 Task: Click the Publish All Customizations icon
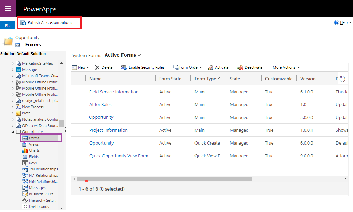point(23,22)
